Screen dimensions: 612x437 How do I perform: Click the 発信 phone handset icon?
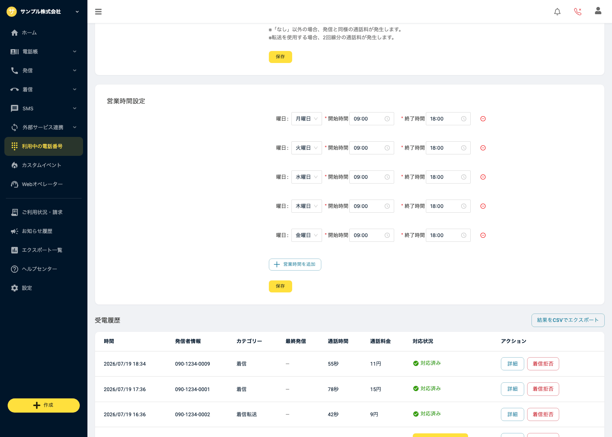[15, 71]
